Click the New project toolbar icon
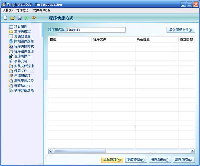Viewport: 200px width, 166px height. pos(5,18)
